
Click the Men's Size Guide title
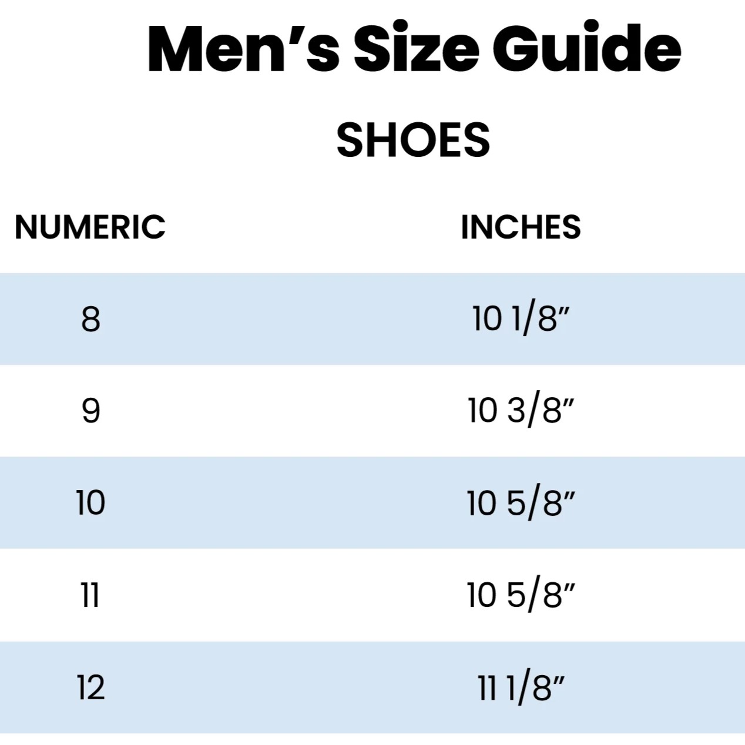point(414,48)
